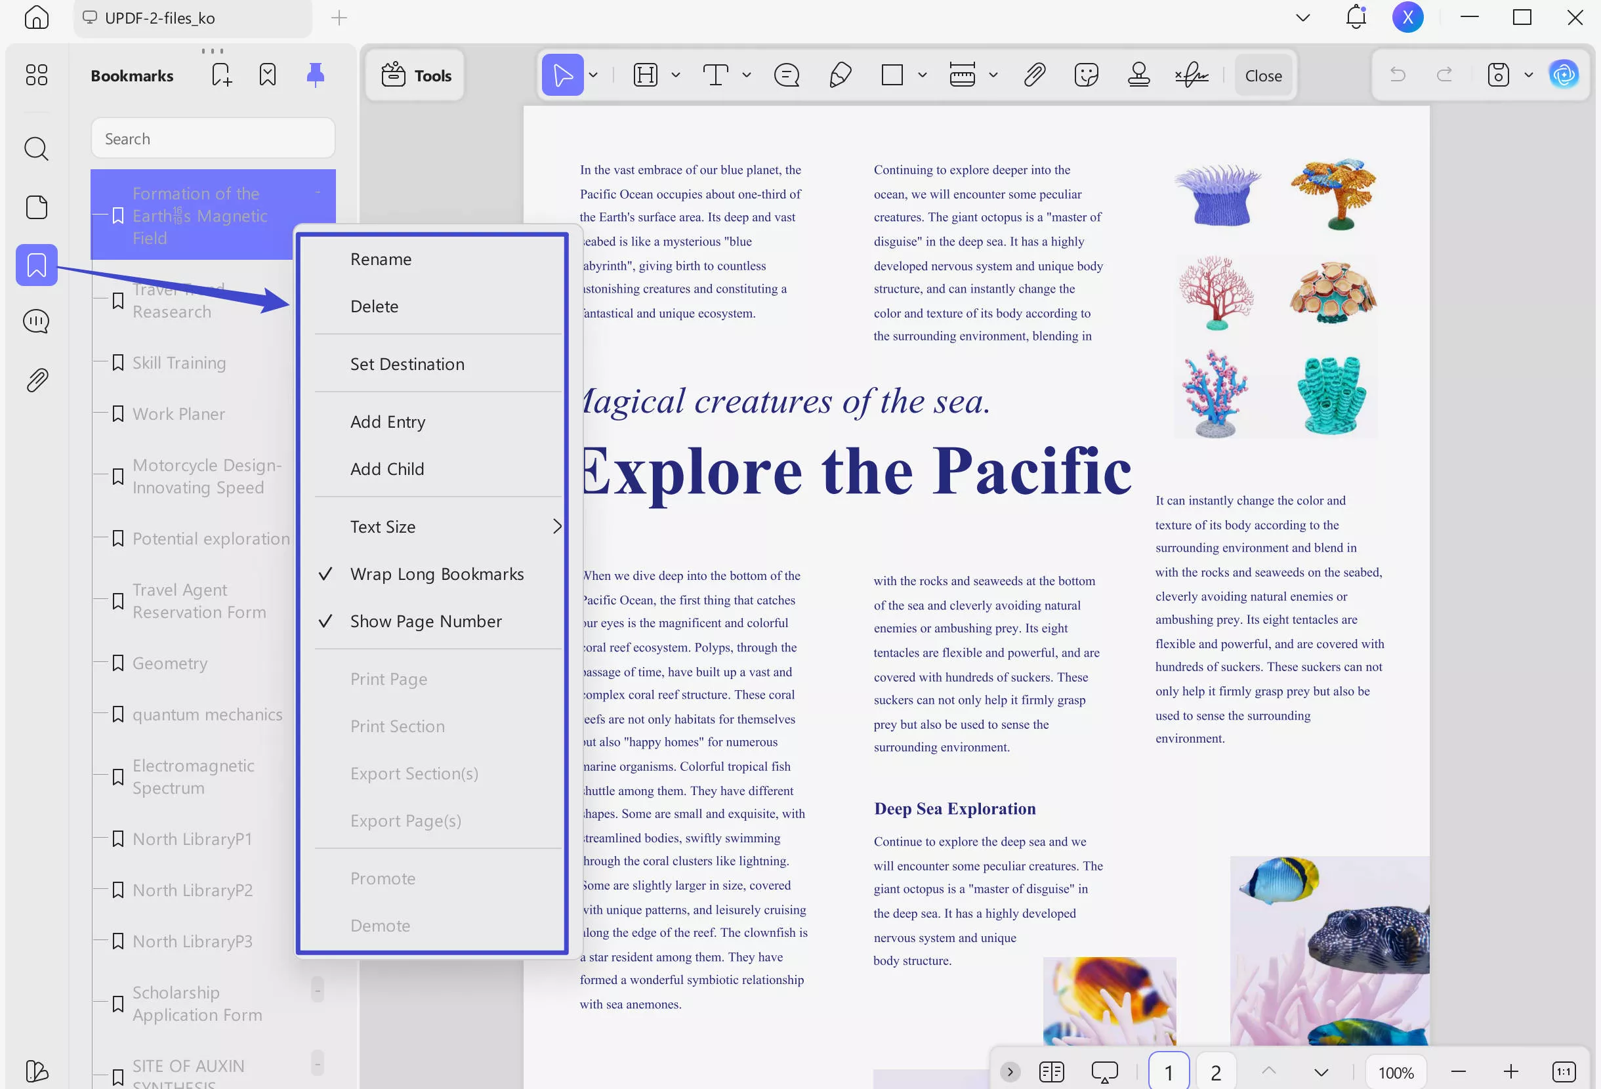Click the save icon in top right toolbar
Screen dimensions: 1601x1089
(x=1498, y=74)
